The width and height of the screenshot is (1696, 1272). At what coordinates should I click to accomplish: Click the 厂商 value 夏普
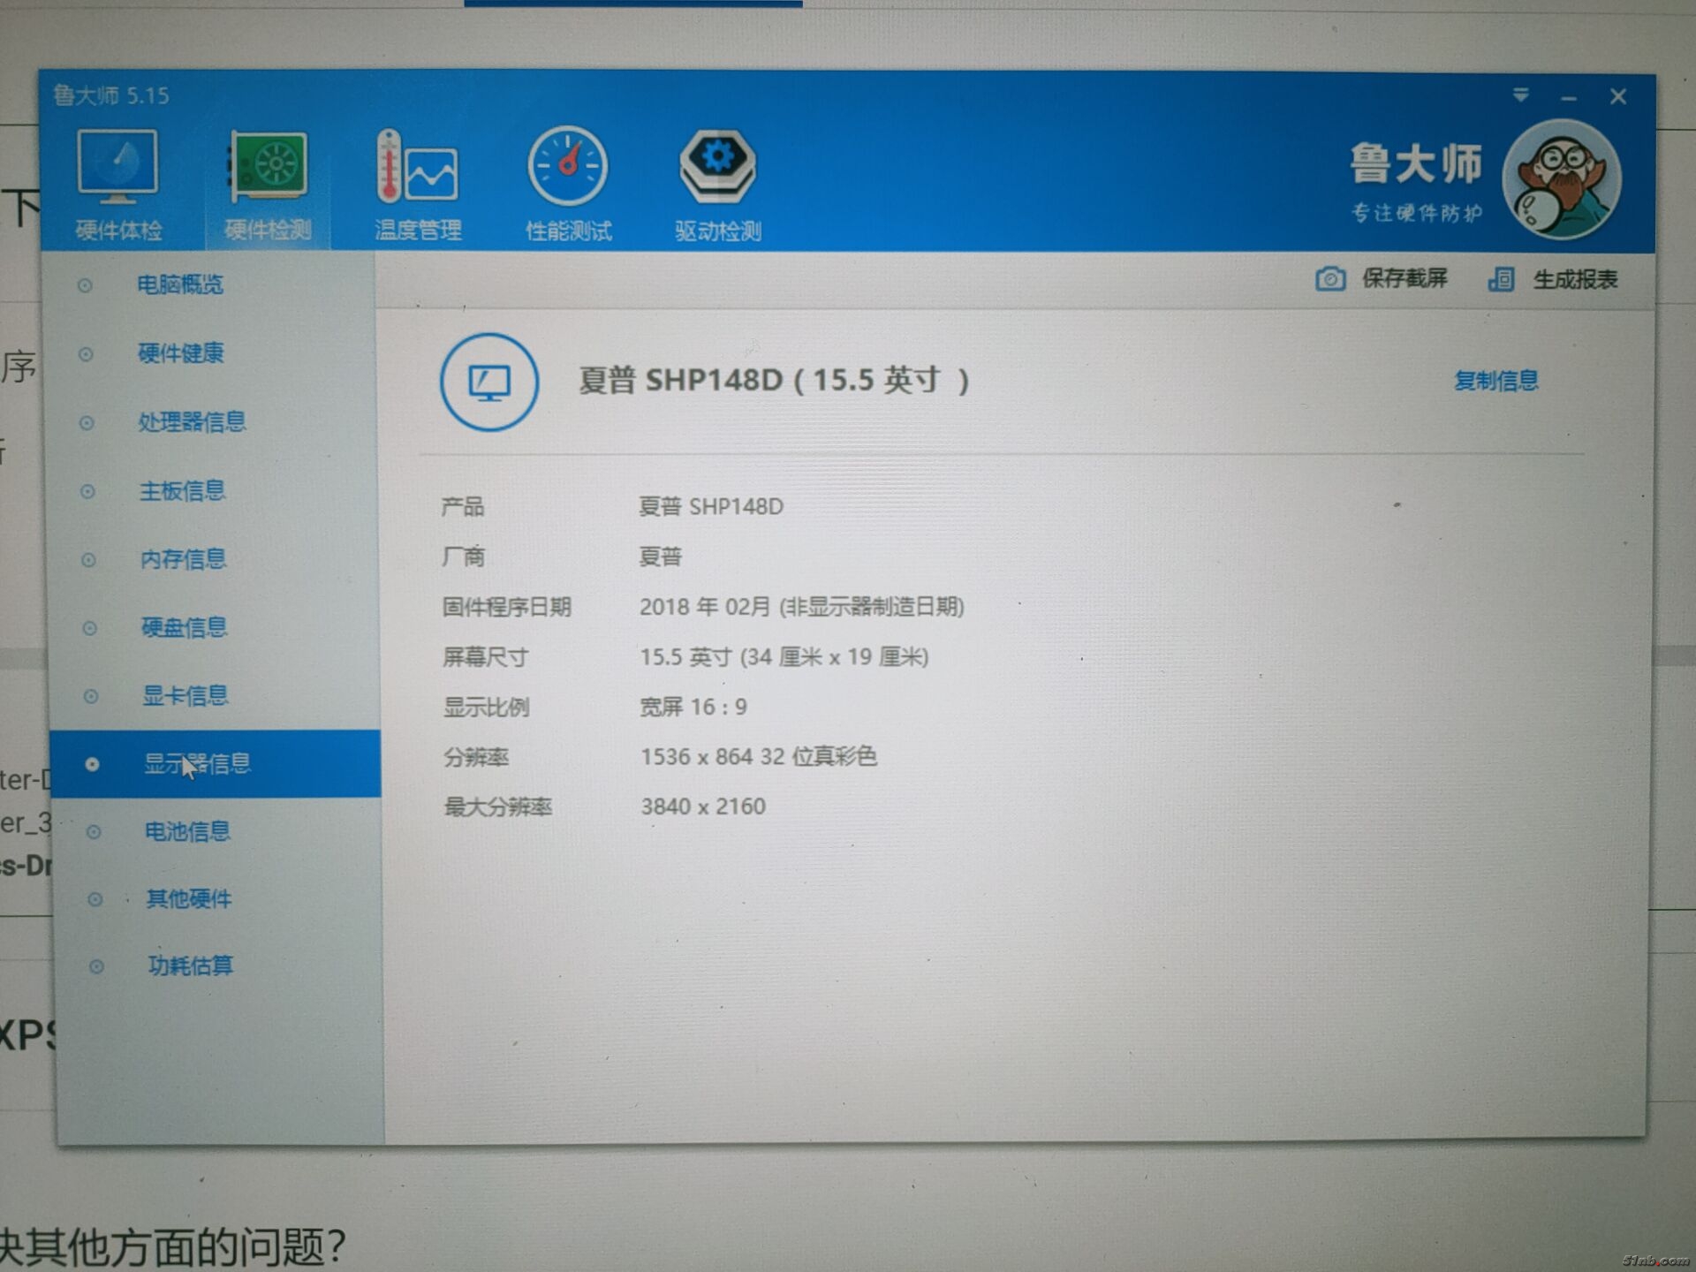661,556
